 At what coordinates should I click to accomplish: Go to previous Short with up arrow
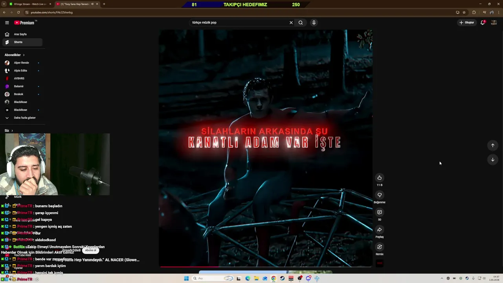click(493, 145)
